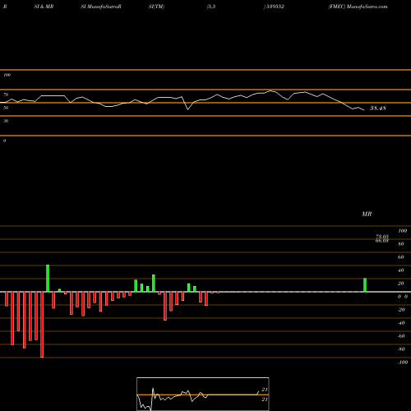The width and height of the screenshot is (411, 411).
Task: Click the RSI axis label 30
Action: click(6, 121)
